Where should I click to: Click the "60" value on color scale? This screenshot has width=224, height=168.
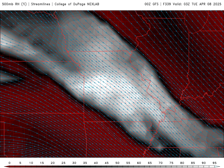[x=139, y=163]
